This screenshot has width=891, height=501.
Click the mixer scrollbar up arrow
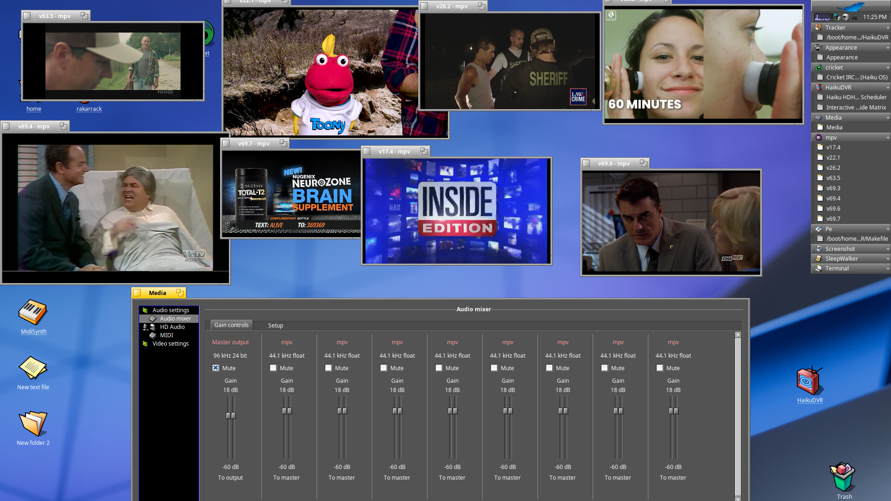coord(738,335)
